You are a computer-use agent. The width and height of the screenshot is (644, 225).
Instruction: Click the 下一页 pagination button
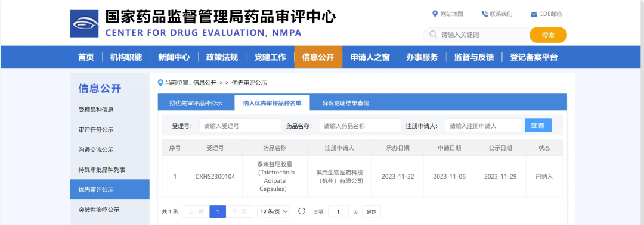[240, 212]
